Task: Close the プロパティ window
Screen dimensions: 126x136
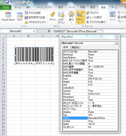Action: pyautogui.click(x=117, y=37)
